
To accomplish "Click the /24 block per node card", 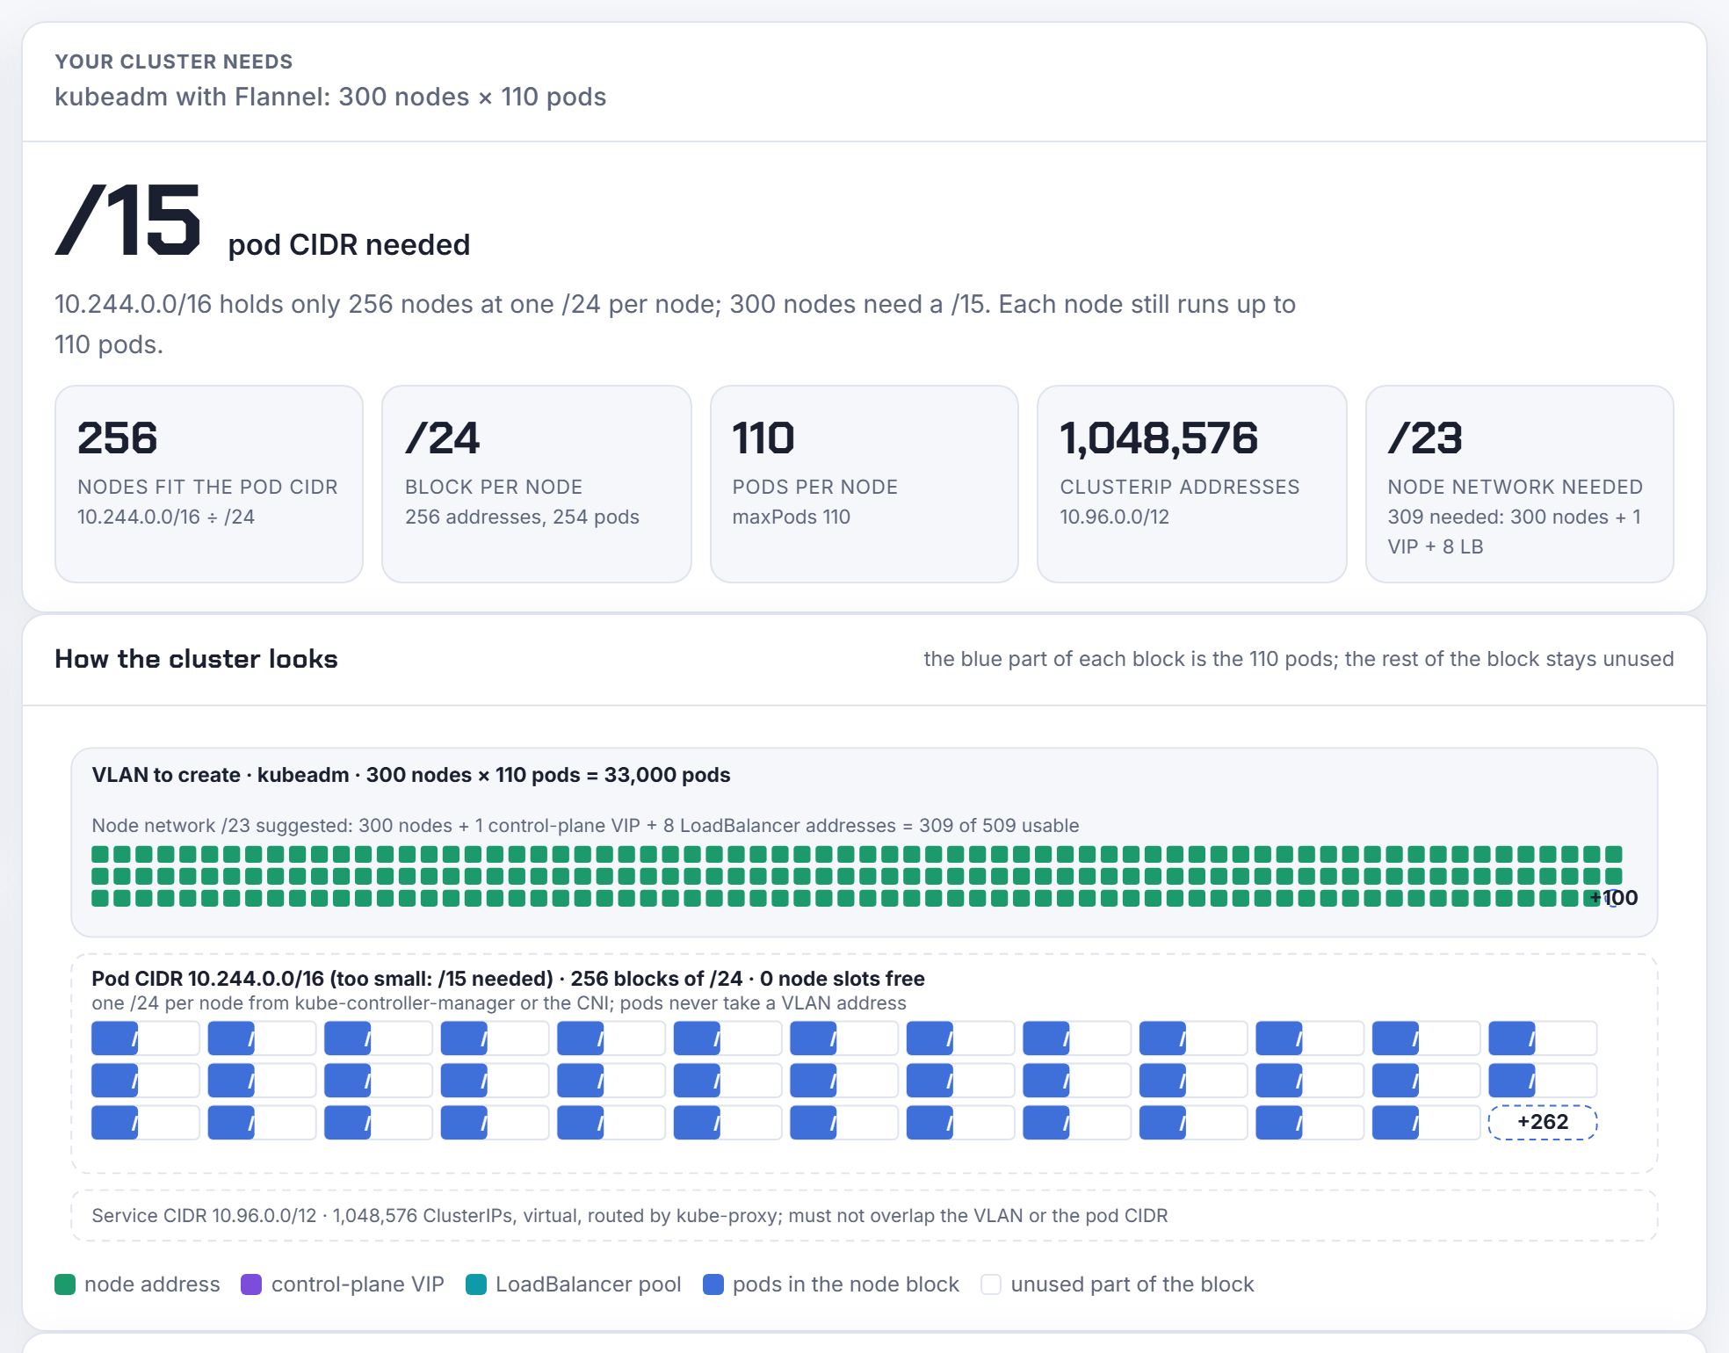I will point(537,484).
